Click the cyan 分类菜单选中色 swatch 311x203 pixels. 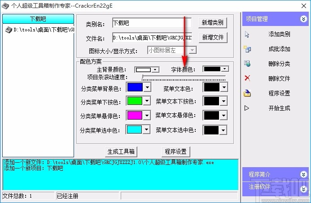pyautogui.click(x=134, y=130)
